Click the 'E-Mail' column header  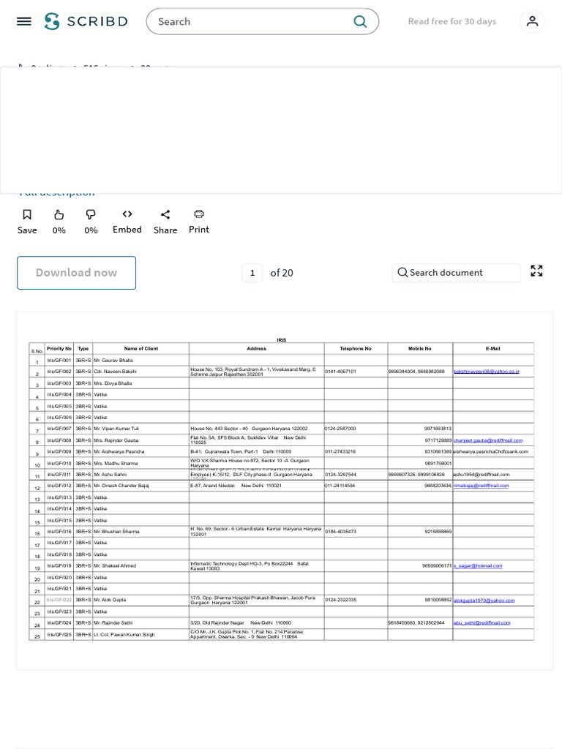pyautogui.click(x=492, y=348)
